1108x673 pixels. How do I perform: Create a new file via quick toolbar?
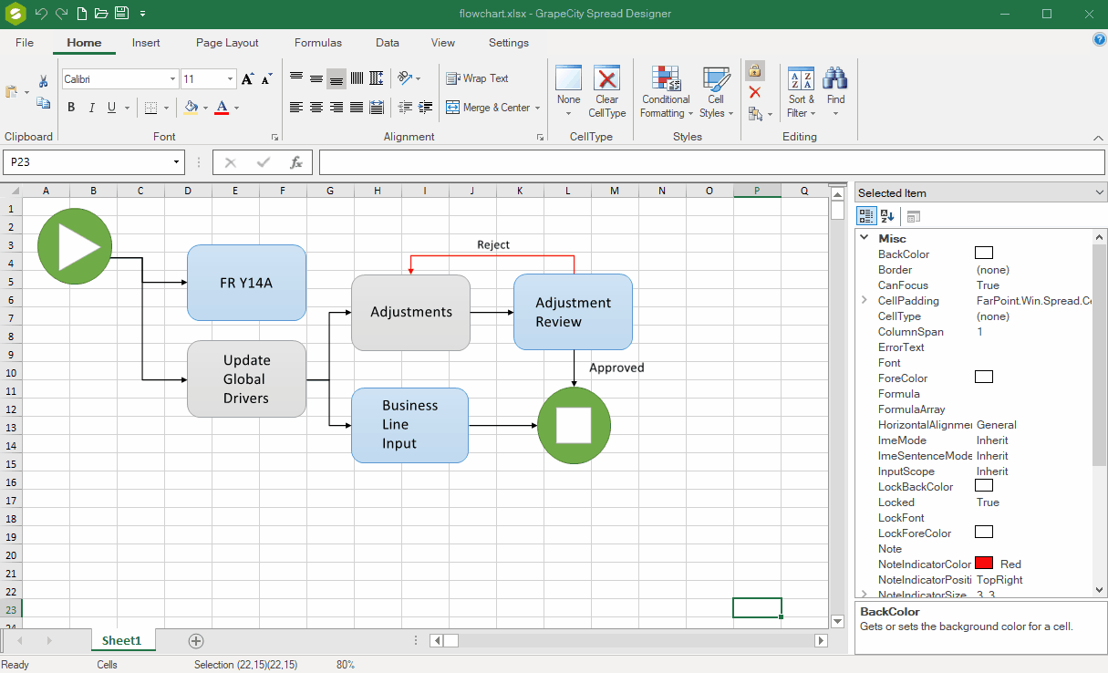pos(82,14)
